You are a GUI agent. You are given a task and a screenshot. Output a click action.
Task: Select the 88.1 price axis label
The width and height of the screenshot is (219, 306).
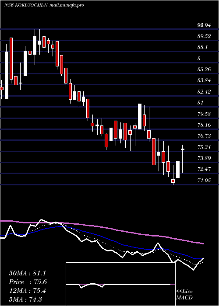[202, 47]
